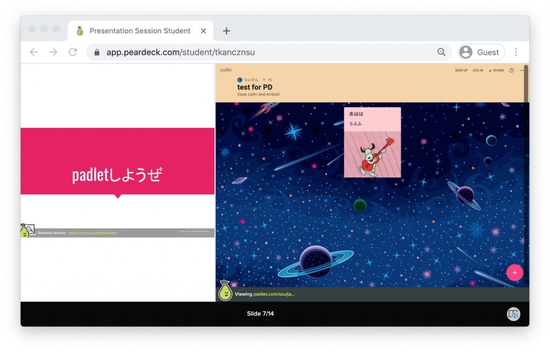The height and width of the screenshot is (352, 550).
Task: Click the browser zoom magnifier icon
Action: coord(442,52)
